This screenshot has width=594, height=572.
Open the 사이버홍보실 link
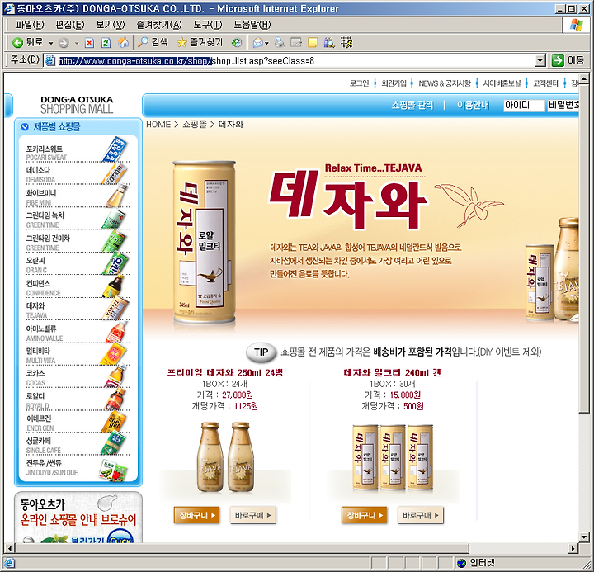click(502, 83)
